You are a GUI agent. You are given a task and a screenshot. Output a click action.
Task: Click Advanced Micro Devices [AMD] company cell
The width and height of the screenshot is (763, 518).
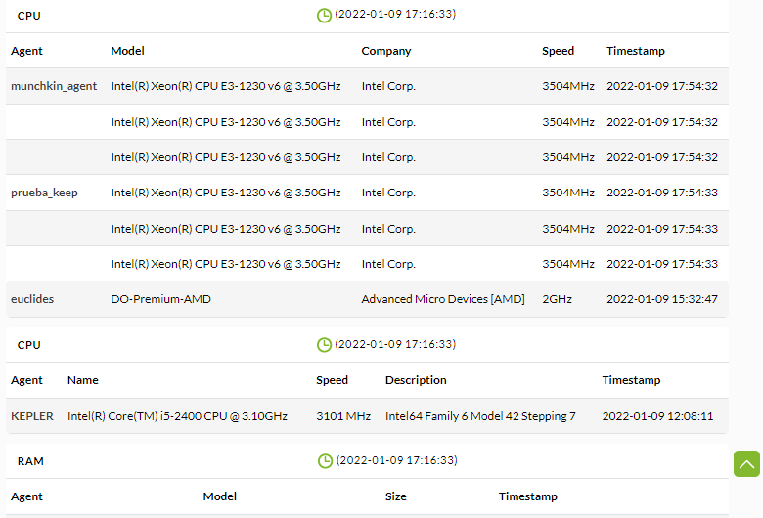click(443, 299)
